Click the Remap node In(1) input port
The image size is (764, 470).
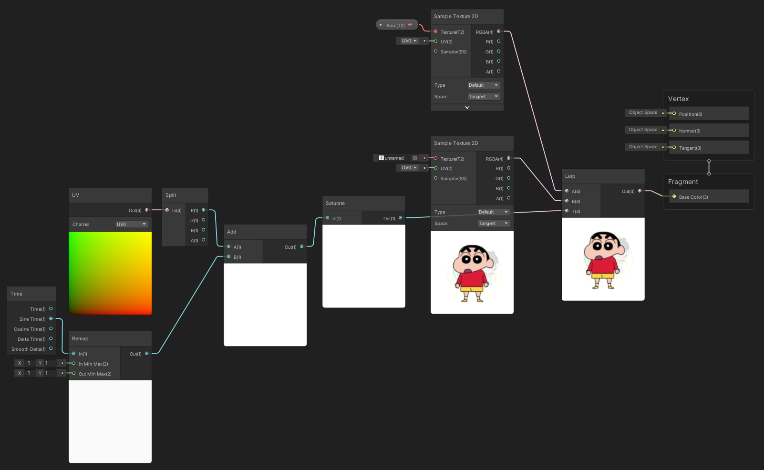pos(73,353)
